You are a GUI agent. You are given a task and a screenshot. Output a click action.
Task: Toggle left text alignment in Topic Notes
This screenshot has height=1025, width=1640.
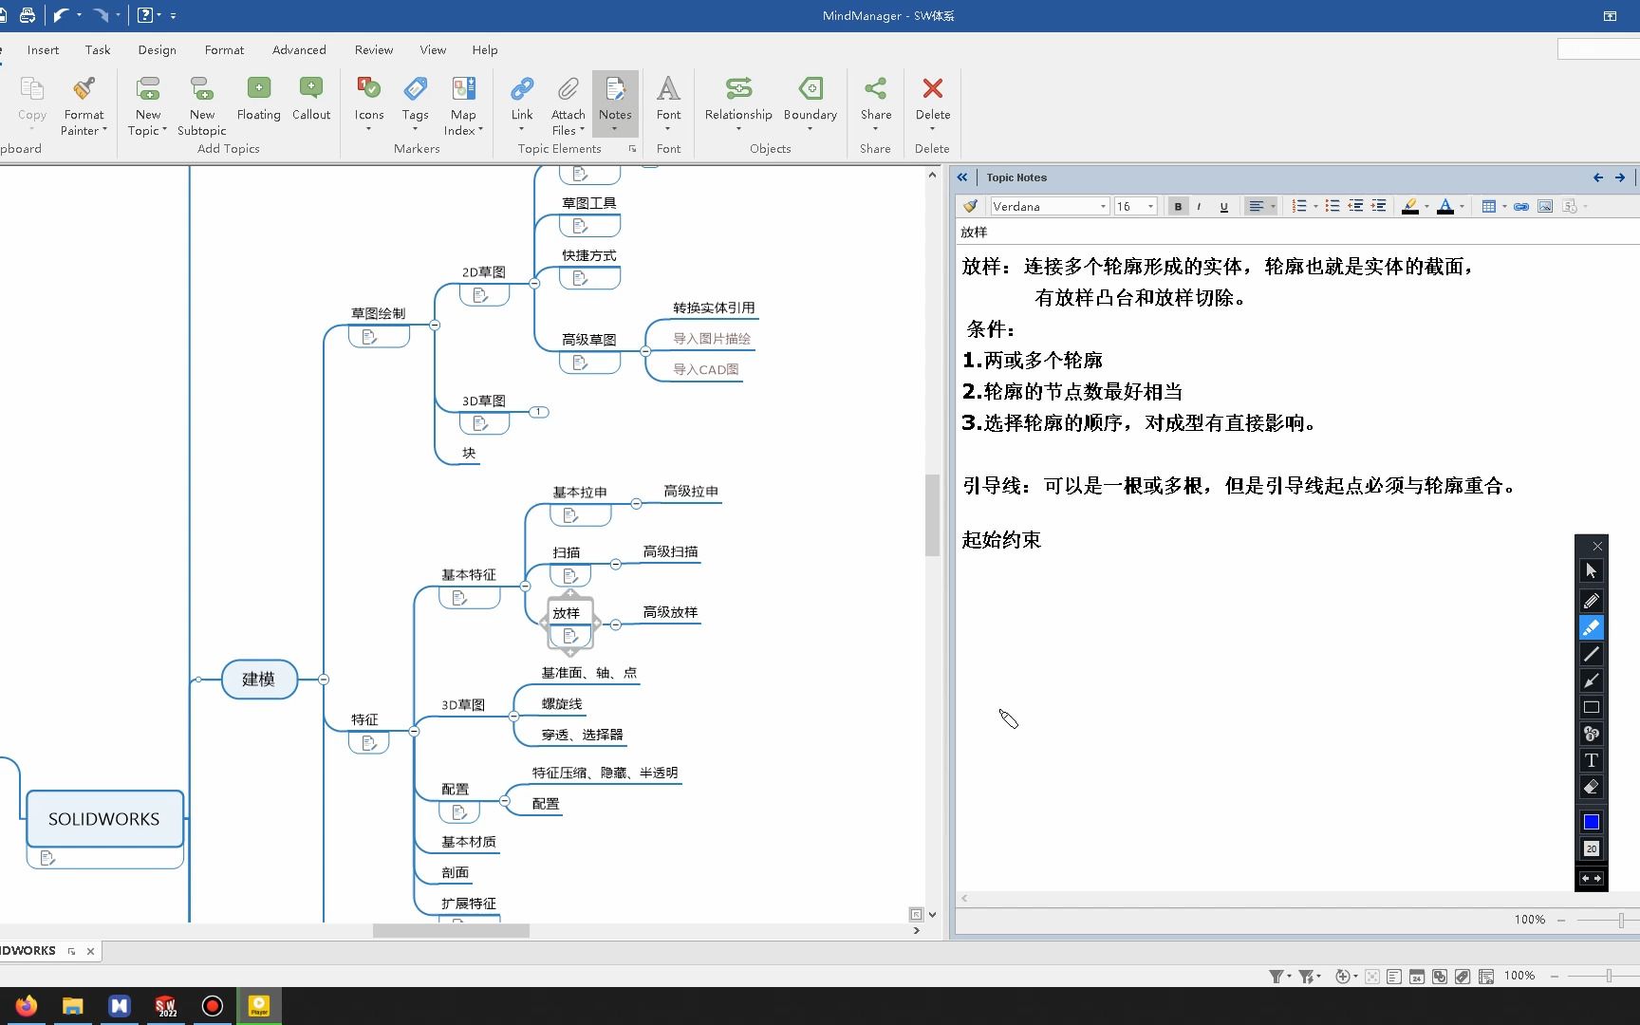1256,206
